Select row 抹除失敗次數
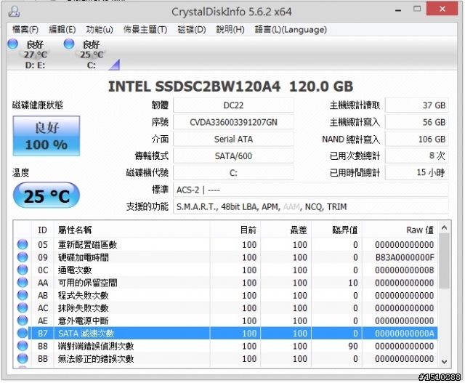The image size is (465, 383). (225, 308)
